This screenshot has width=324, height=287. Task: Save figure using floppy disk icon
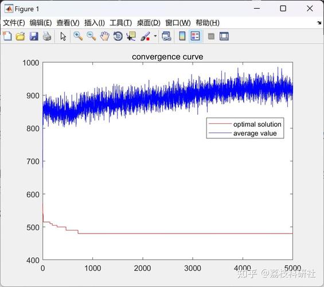(x=34, y=36)
